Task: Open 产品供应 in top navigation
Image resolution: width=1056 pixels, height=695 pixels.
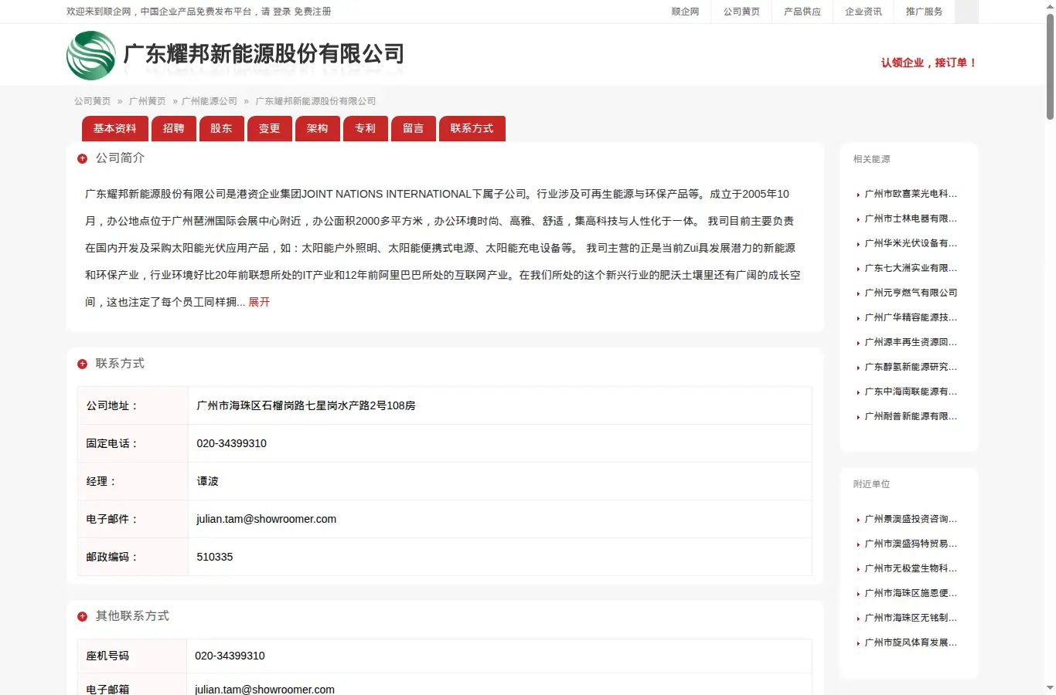Action: 802,12
